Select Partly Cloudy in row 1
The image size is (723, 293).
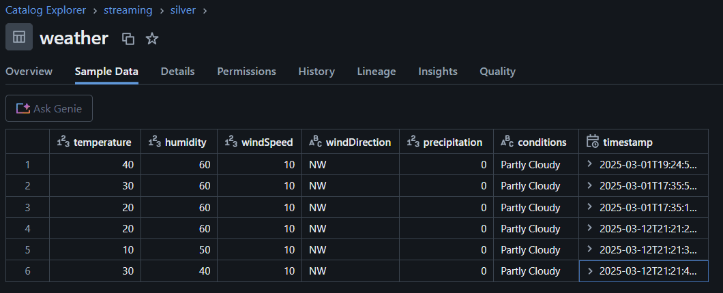pos(536,164)
